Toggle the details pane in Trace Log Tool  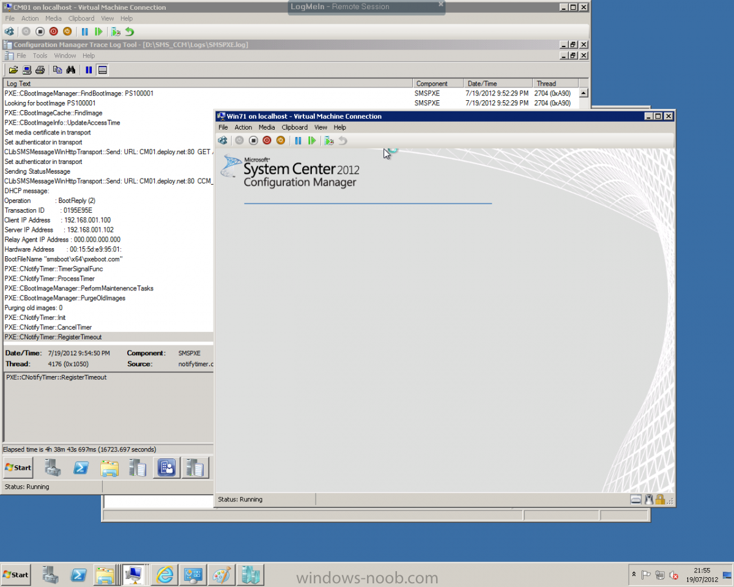coord(102,70)
